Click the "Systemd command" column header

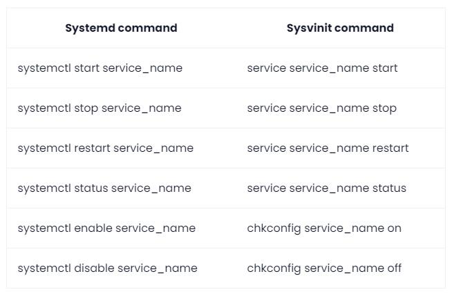point(121,28)
